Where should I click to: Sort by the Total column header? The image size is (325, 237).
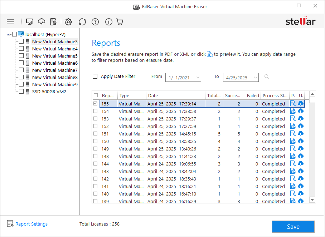(x=214, y=96)
